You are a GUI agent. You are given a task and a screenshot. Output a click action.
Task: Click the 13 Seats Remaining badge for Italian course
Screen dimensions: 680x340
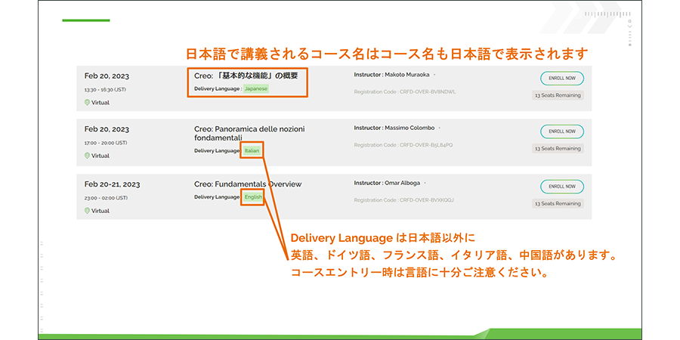(x=558, y=149)
